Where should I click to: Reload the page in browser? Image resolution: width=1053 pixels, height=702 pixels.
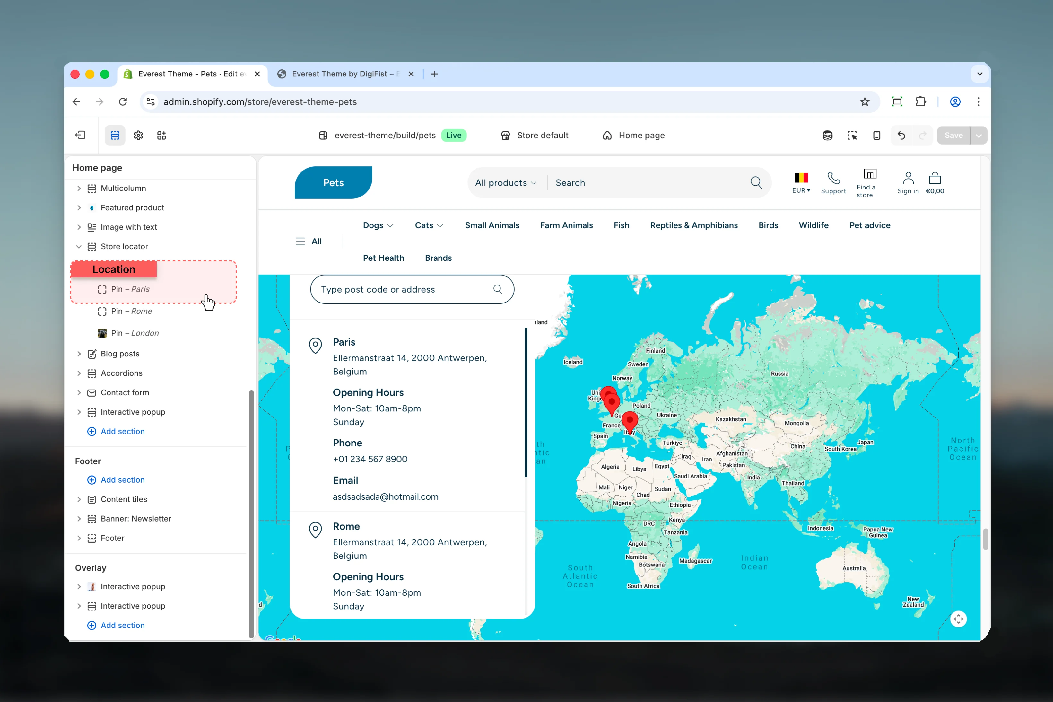(x=123, y=101)
